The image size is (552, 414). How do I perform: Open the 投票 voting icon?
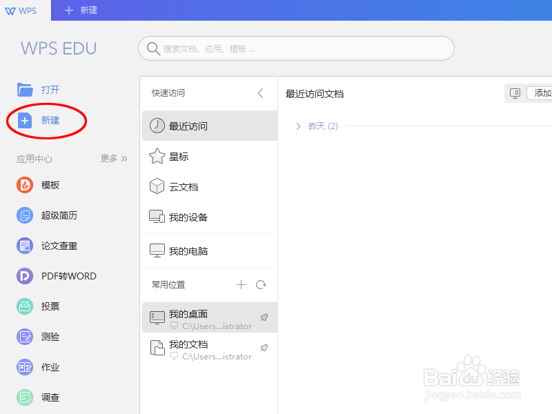[x=25, y=306]
